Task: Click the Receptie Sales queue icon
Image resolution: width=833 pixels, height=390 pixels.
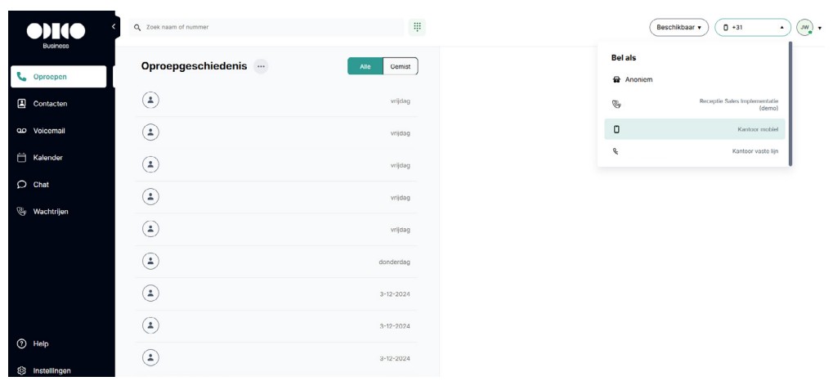Action: coord(616,104)
